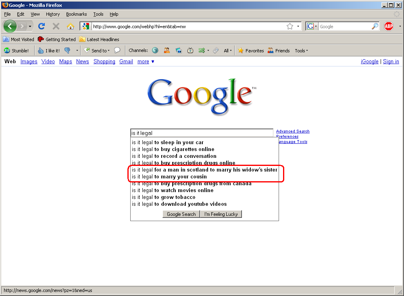Open the Advanced Search link

coord(293,131)
